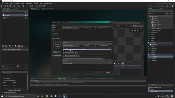Create a new project toolbar icon
The height and width of the screenshot is (98, 175).
coord(5,6)
